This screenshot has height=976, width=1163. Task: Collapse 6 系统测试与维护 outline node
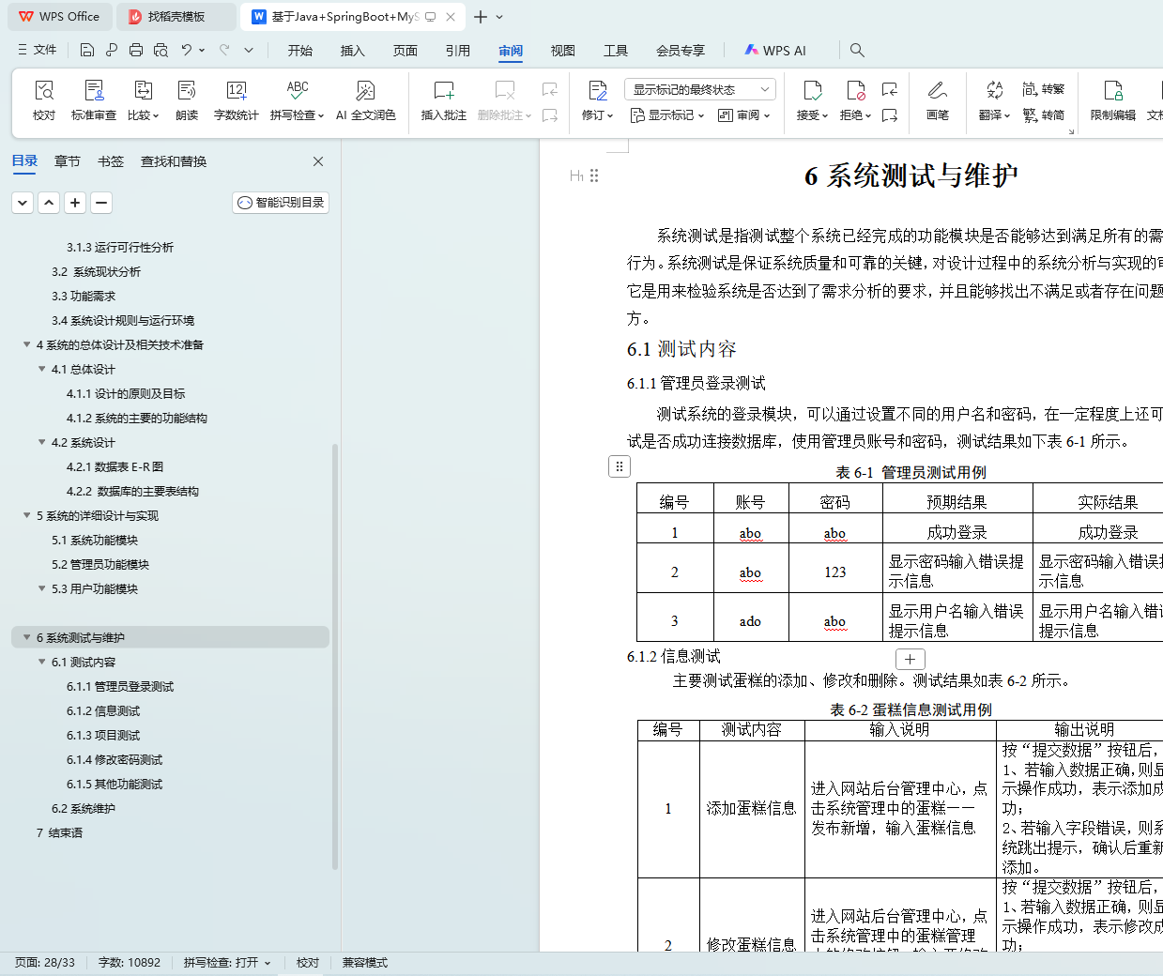tap(26, 638)
